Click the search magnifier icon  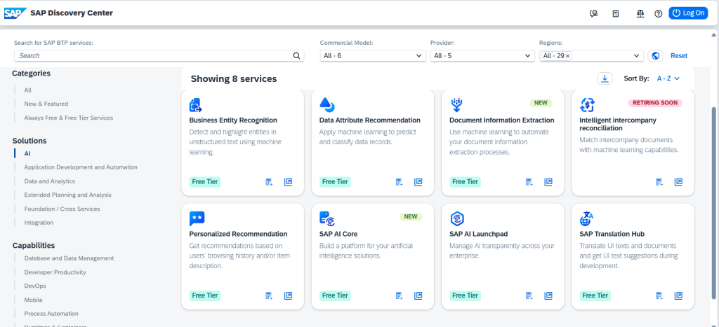[297, 55]
